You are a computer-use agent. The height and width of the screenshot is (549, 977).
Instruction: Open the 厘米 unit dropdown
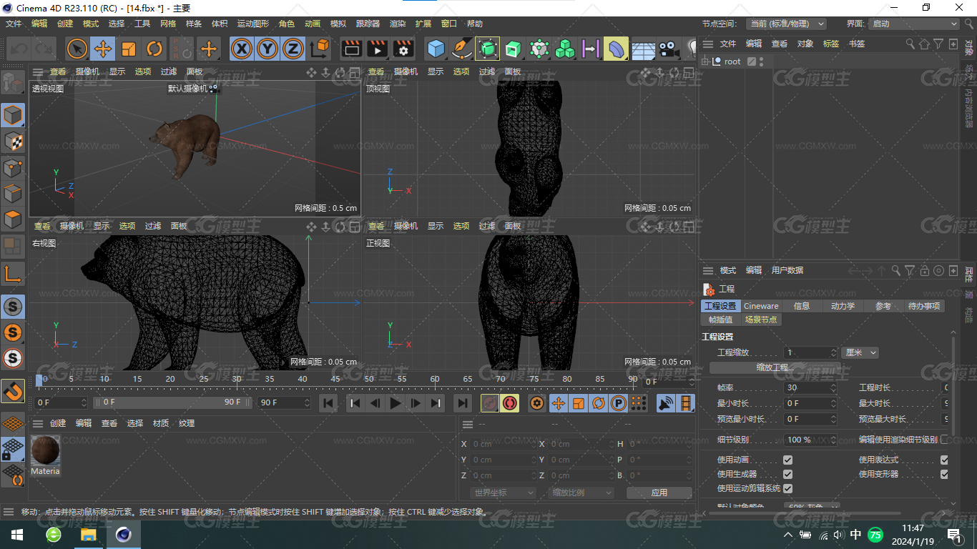pos(860,352)
